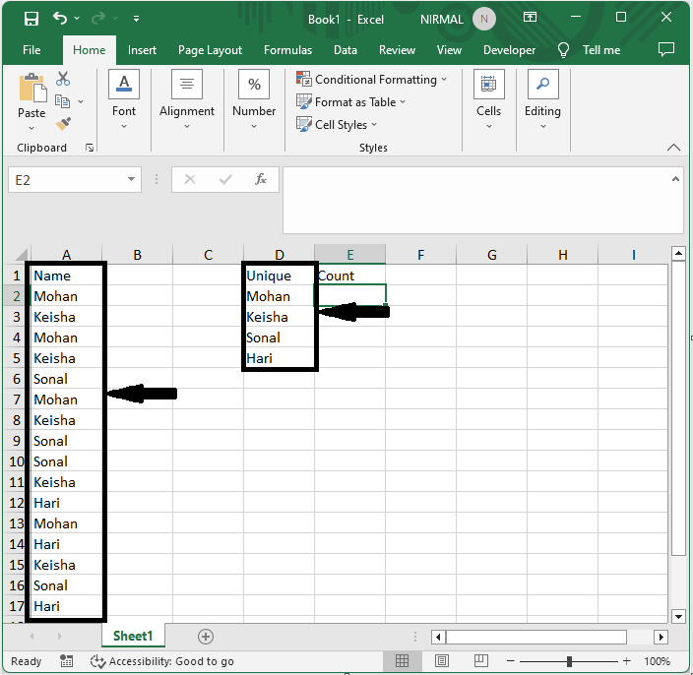Viewport: 693px width, 675px height.
Task: Activate the Format Painter brush
Action: click(63, 124)
